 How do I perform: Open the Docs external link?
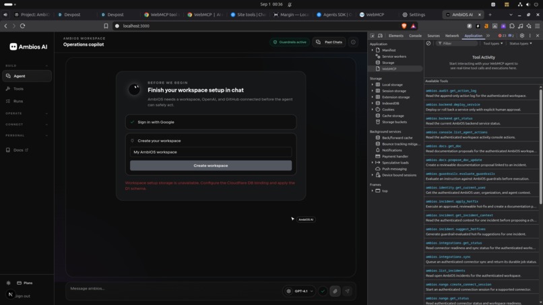[x=20, y=150]
